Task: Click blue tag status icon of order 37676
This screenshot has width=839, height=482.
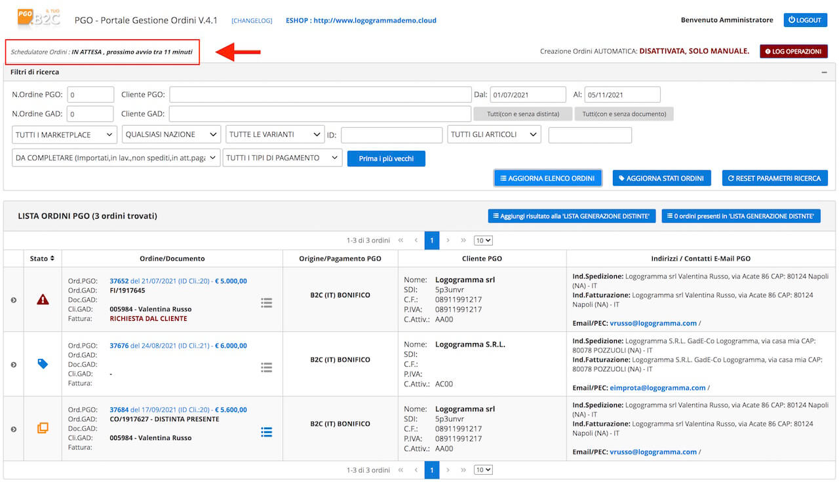Action: (x=43, y=363)
